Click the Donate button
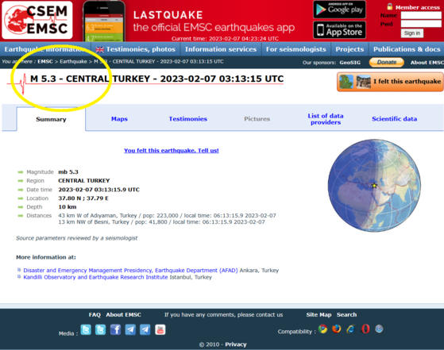This screenshot has width=444, height=350. pos(387,62)
